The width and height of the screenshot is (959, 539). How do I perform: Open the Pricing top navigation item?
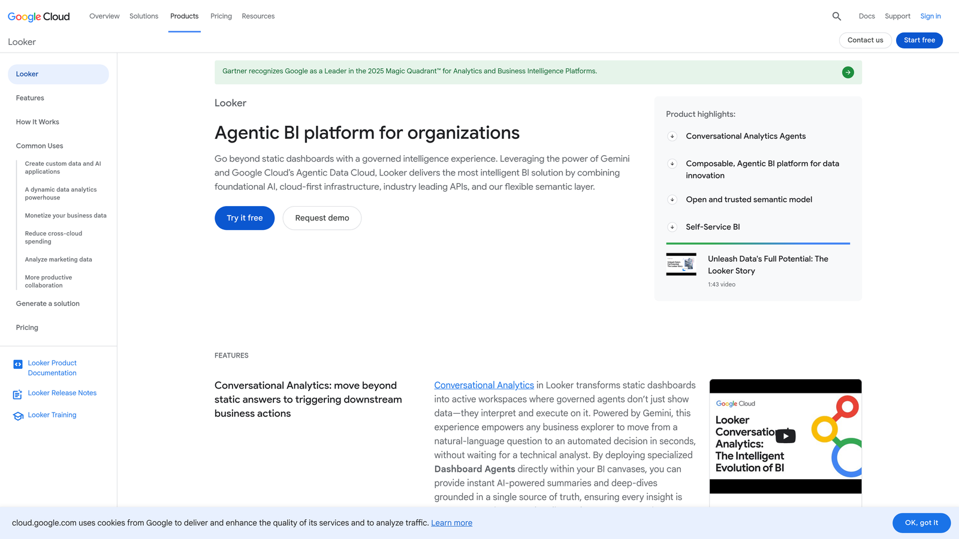click(221, 16)
